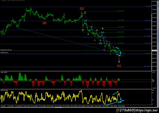Select the yellow 4 wave label
159x113 pixels.
[x=103, y=29]
